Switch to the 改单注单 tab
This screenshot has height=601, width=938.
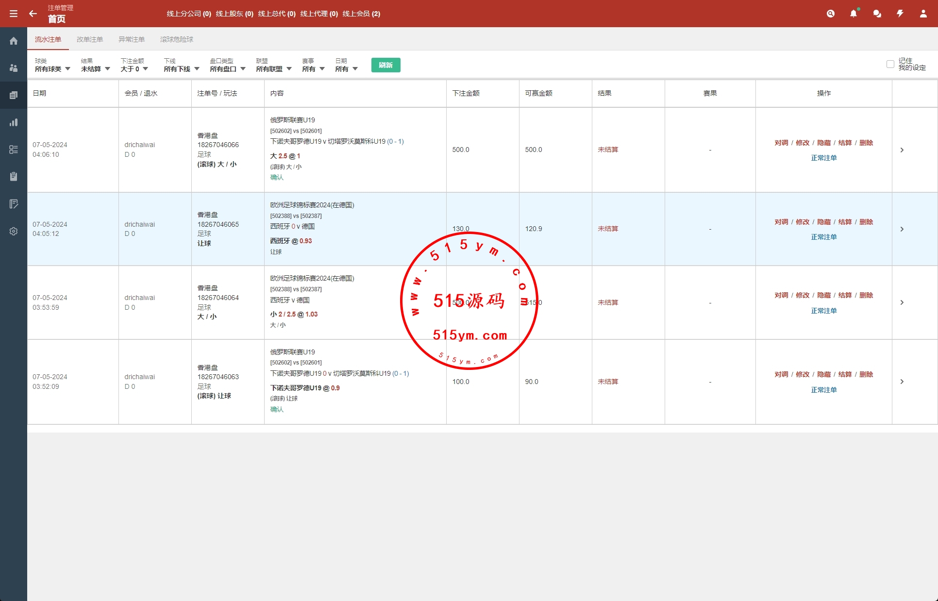(90, 39)
